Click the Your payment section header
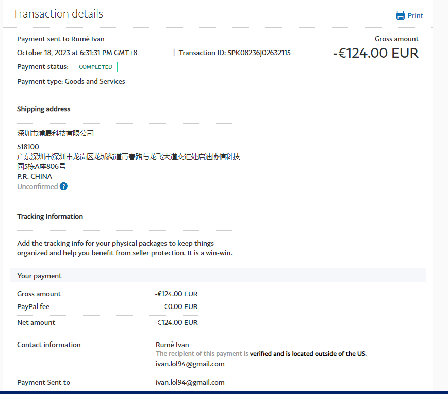 tap(39, 276)
